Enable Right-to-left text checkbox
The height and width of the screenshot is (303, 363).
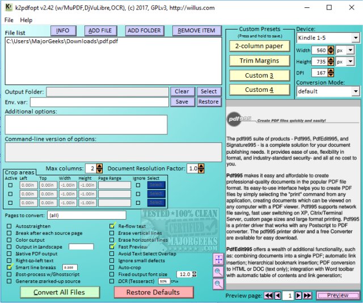pyautogui.click(x=9, y=260)
